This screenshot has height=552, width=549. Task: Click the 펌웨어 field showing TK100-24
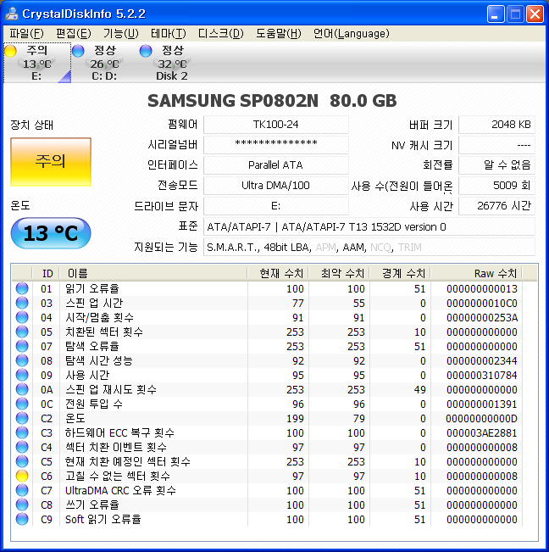click(275, 125)
